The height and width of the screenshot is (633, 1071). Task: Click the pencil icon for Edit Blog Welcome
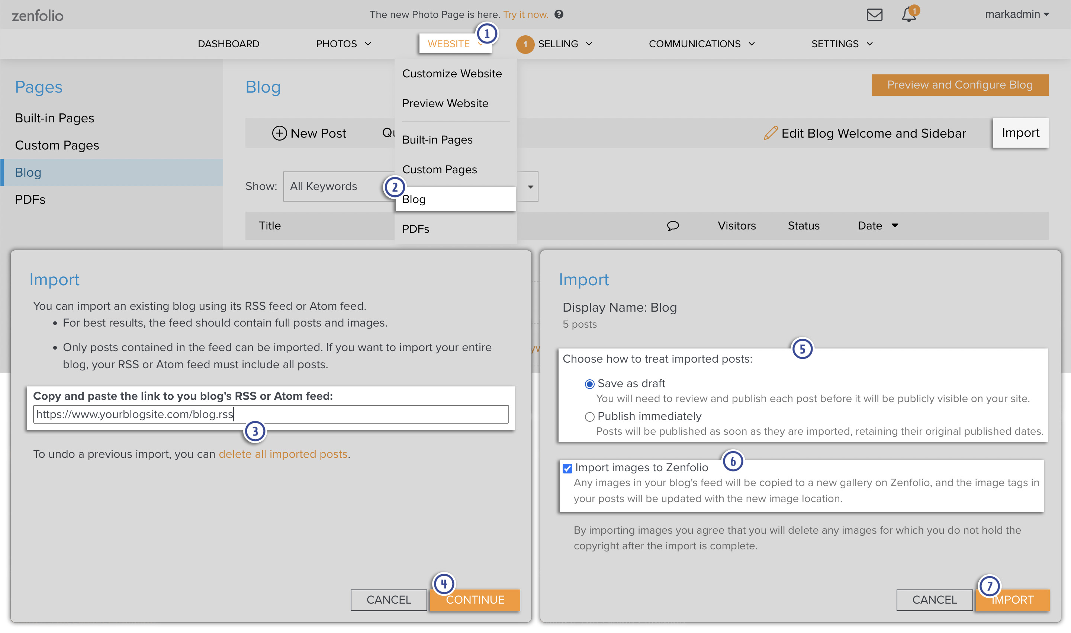770,133
